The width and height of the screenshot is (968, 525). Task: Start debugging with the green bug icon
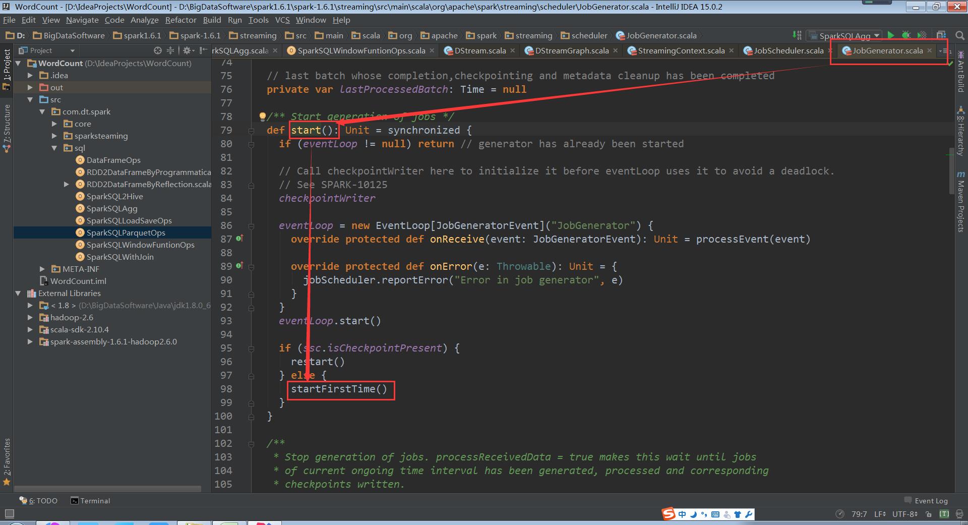(x=906, y=35)
